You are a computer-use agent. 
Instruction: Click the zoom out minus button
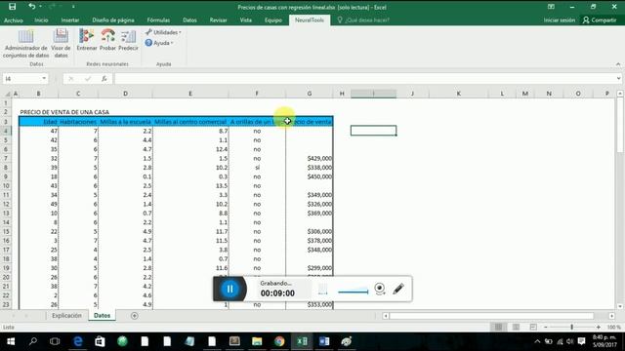(546, 328)
